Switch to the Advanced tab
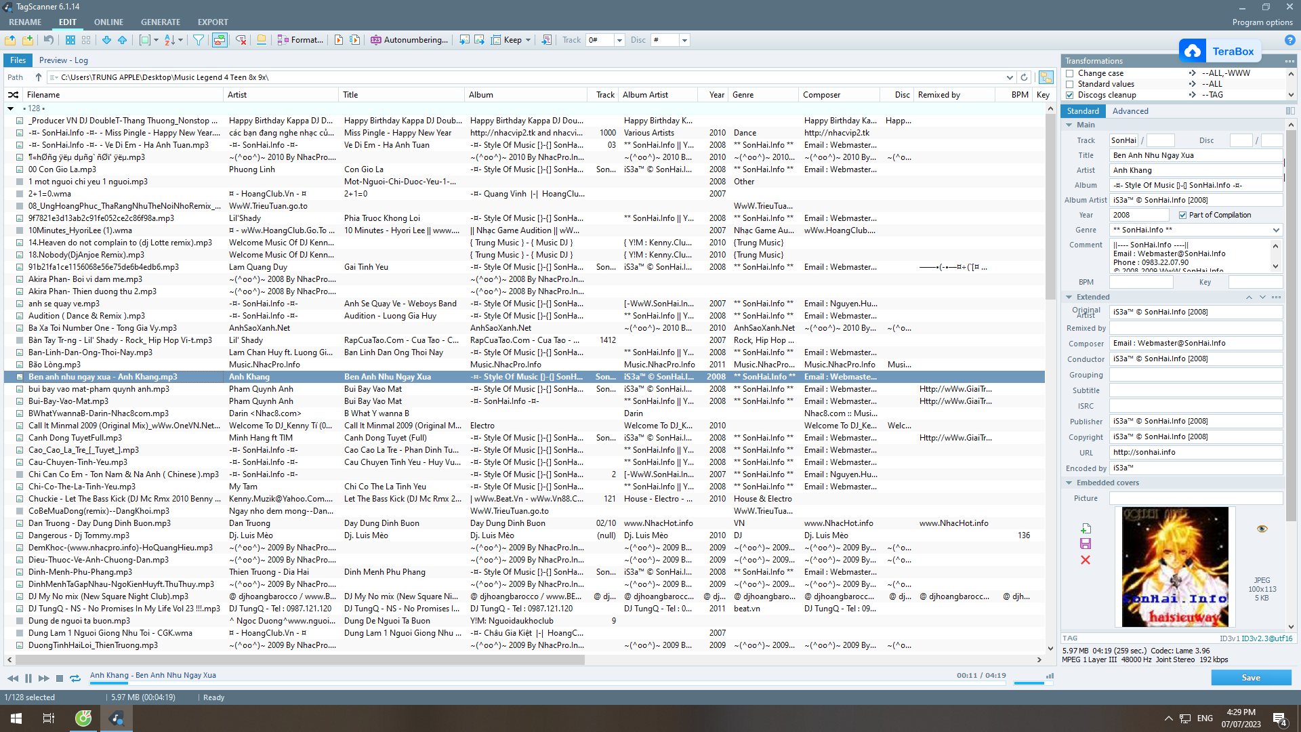The height and width of the screenshot is (732, 1301). (1130, 111)
